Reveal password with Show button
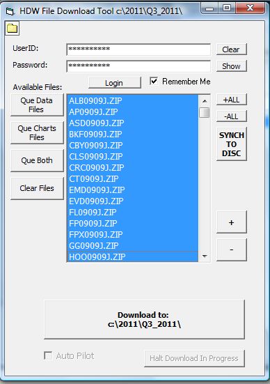Screen dimensions: 270x384 pyautogui.click(x=231, y=66)
